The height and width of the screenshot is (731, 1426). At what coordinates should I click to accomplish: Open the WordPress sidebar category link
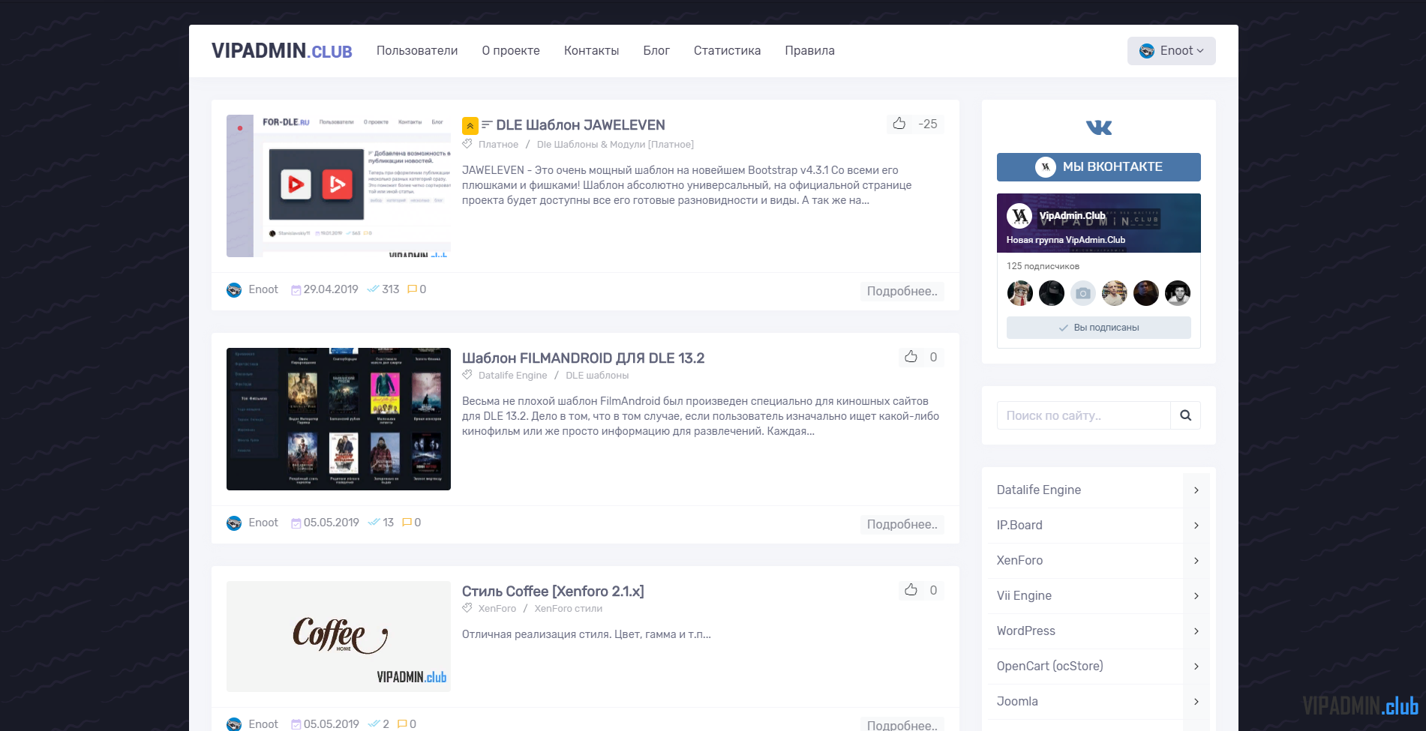point(1025,631)
